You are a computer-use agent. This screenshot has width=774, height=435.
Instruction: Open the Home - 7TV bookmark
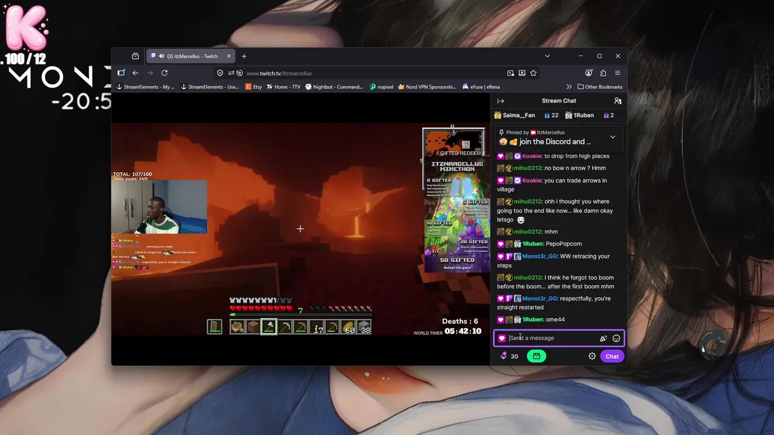coord(283,87)
